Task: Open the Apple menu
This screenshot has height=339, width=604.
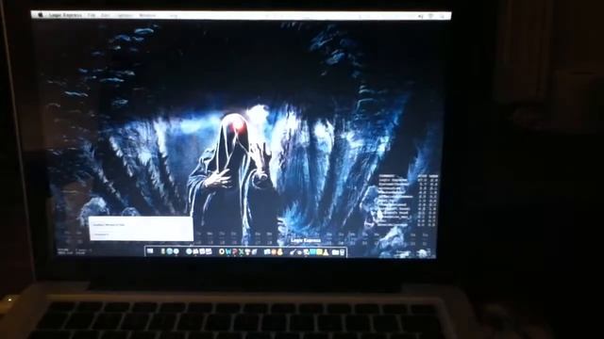Action: [x=41, y=15]
